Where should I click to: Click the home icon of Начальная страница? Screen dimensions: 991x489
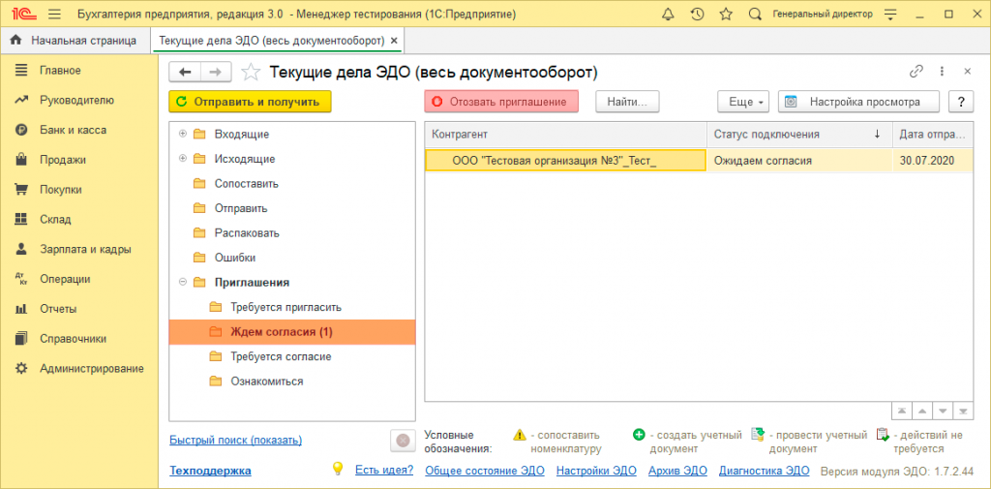click(x=17, y=41)
